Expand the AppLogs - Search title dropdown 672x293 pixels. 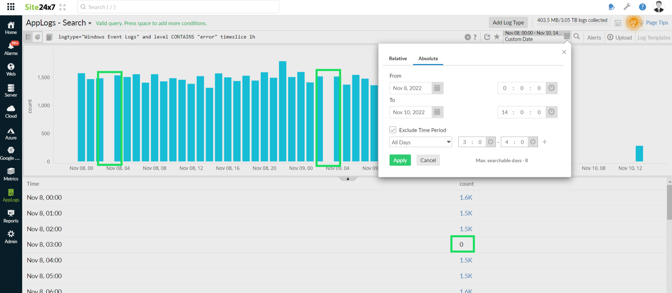tap(90, 23)
